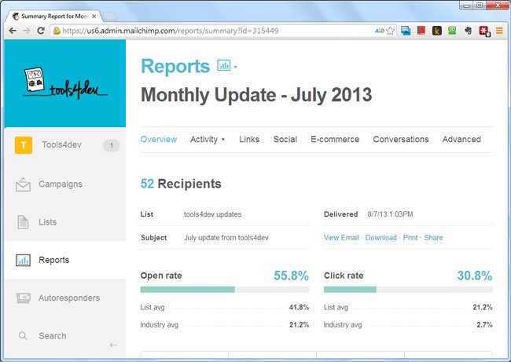Click Open rate List avg value 41.8%
Image resolution: width=511 pixels, height=362 pixels.
[x=299, y=307]
